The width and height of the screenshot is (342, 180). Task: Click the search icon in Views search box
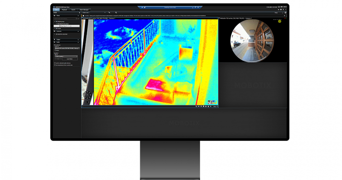click(76, 19)
